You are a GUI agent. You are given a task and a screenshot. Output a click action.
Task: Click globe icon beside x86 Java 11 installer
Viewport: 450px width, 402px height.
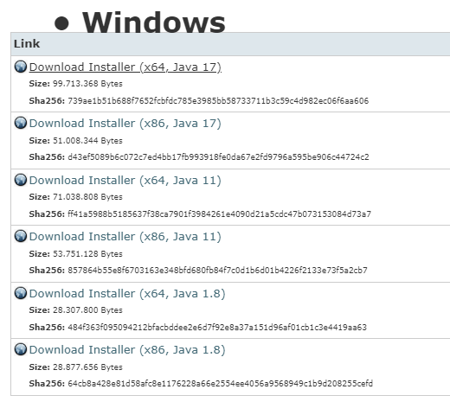(21, 236)
